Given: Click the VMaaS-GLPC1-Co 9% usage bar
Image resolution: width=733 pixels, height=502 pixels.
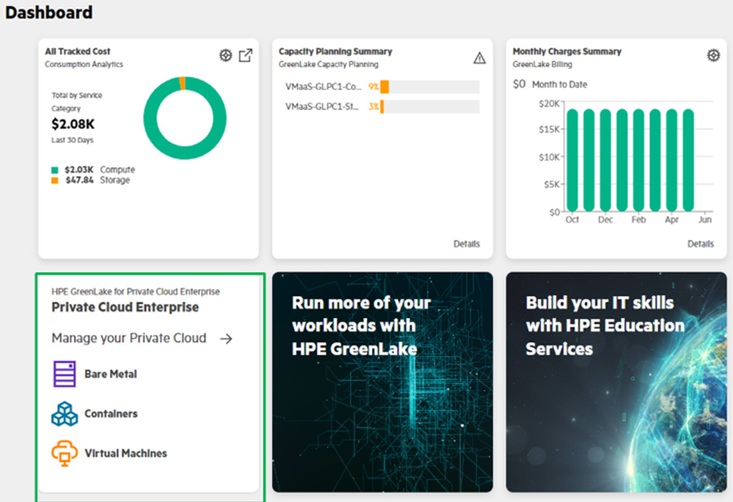Looking at the screenshot, I should click(x=430, y=87).
